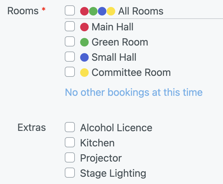Enable the Small Hall checkbox
The width and height of the screenshot is (223, 184).
coord(70,57)
